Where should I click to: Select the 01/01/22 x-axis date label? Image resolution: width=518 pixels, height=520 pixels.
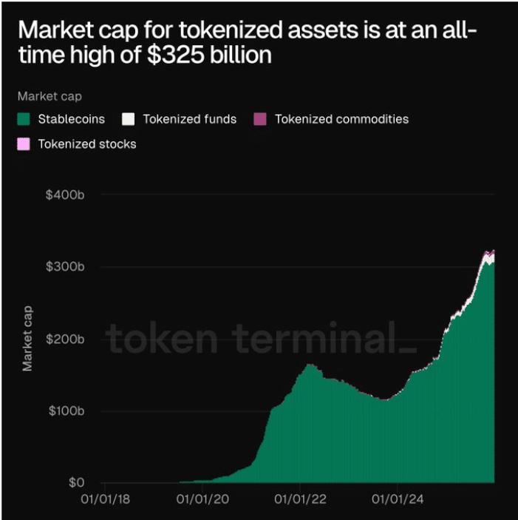tap(300, 499)
